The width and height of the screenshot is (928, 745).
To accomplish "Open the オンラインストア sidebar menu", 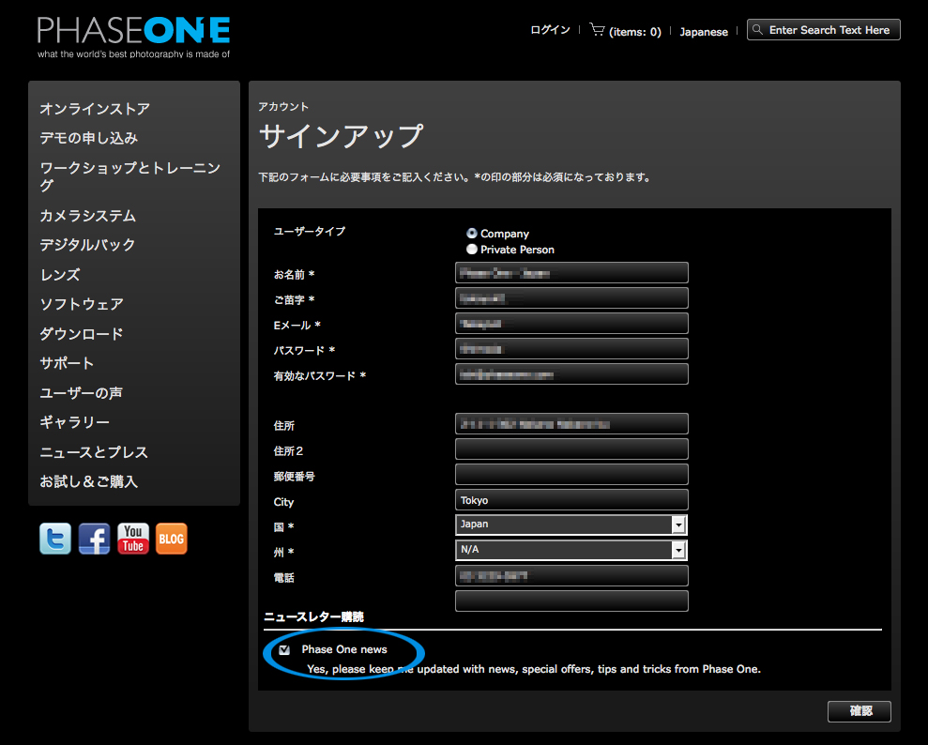I will (94, 109).
